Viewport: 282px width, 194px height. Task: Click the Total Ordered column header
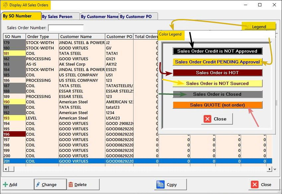coord(146,36)
